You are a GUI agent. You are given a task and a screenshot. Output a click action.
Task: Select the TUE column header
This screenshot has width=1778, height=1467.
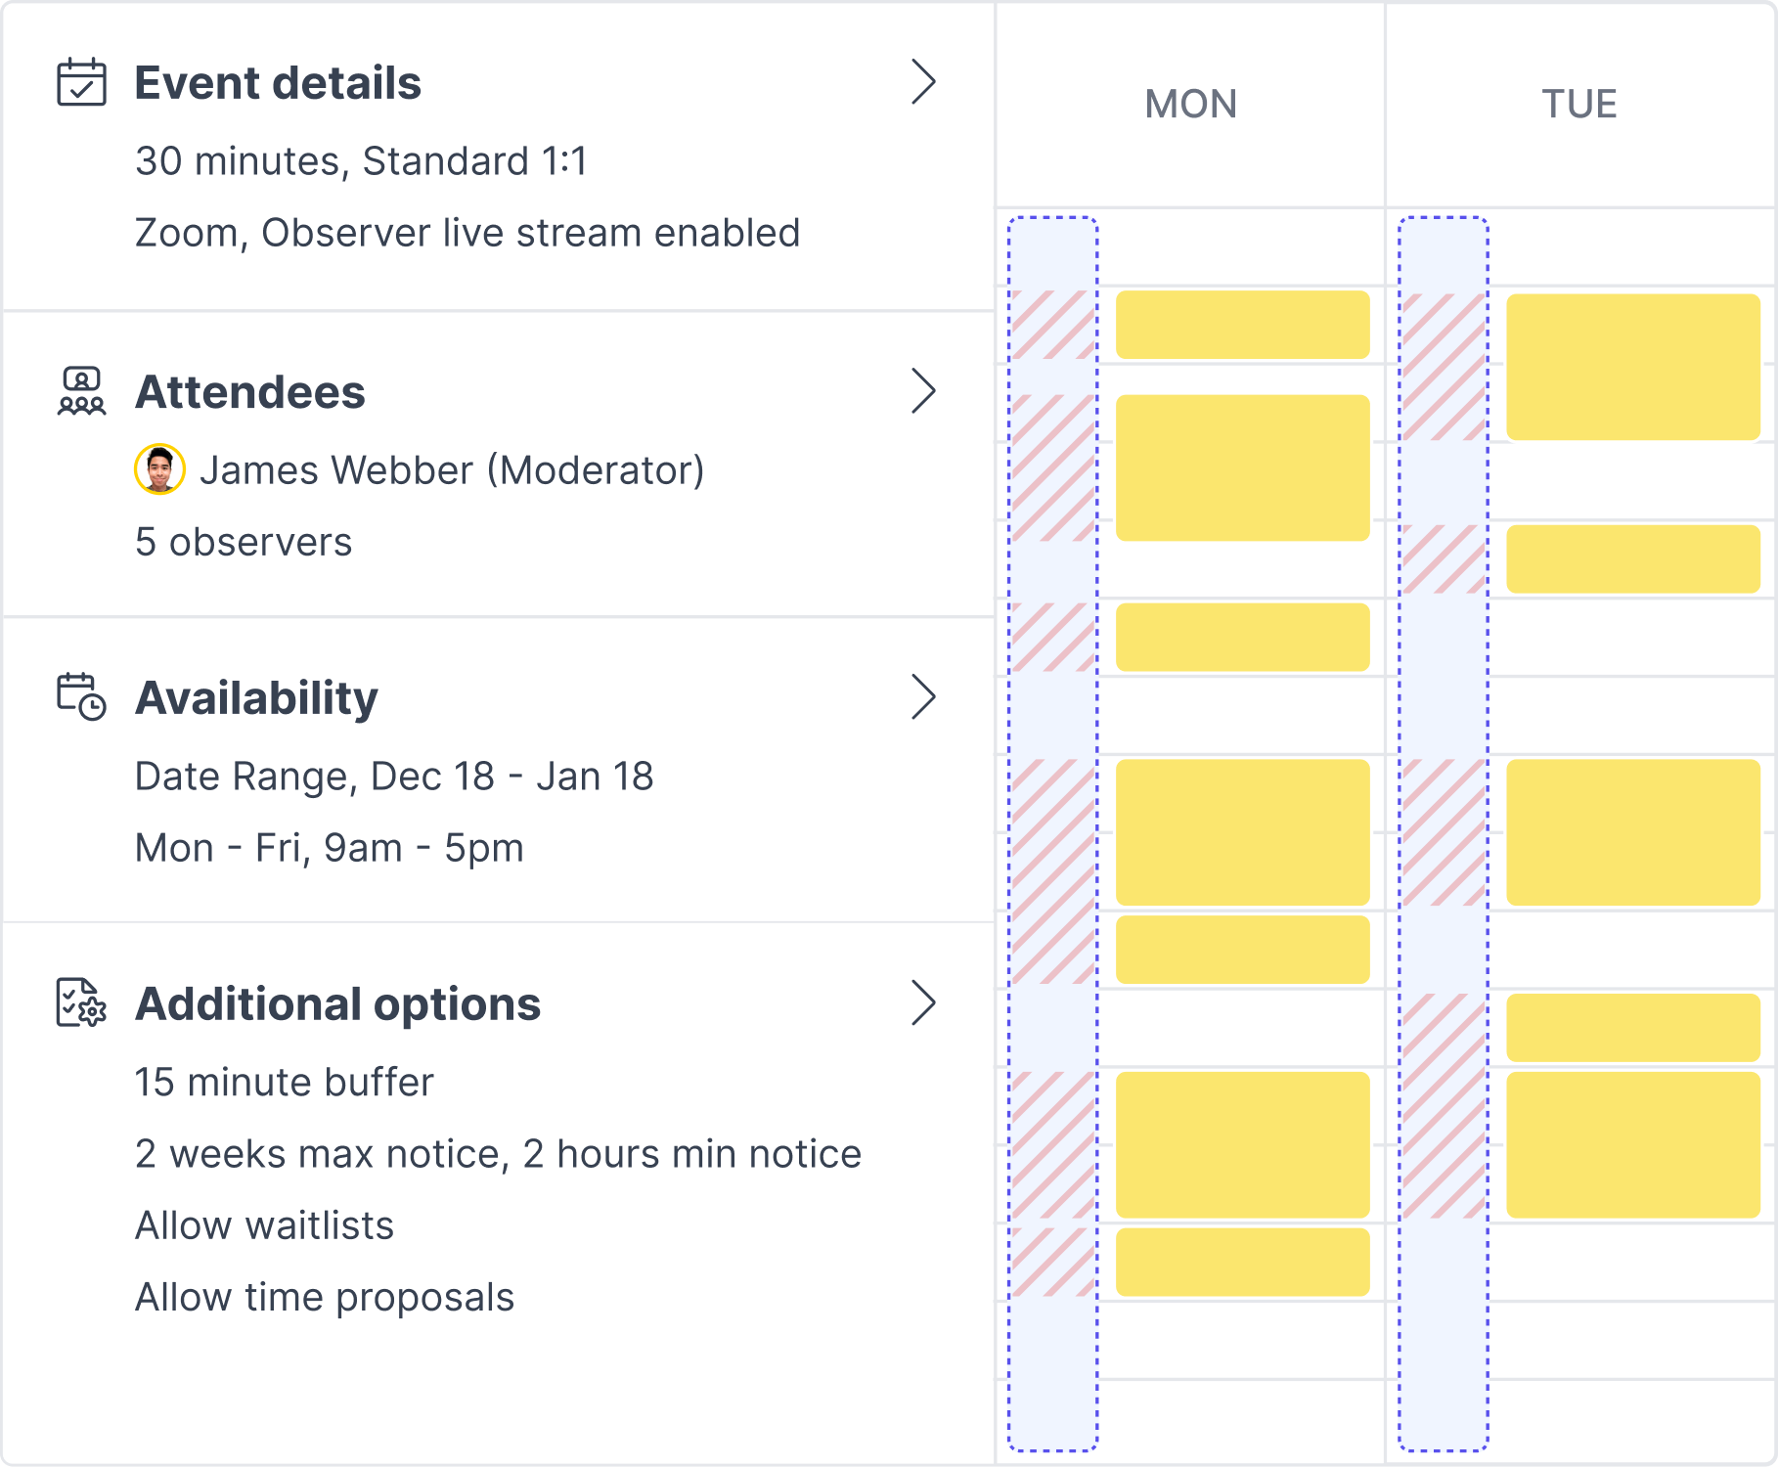1579,105
